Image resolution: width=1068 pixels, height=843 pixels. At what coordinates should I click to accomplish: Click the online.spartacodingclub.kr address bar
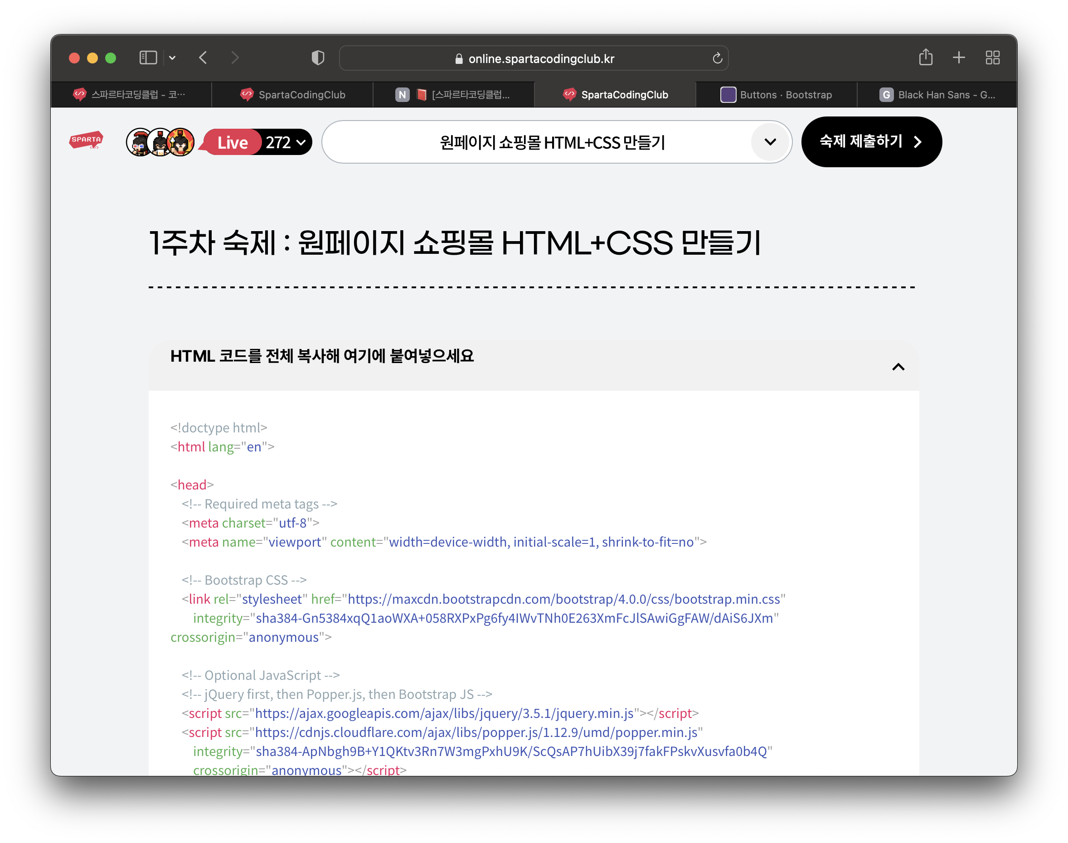[540, 59]
